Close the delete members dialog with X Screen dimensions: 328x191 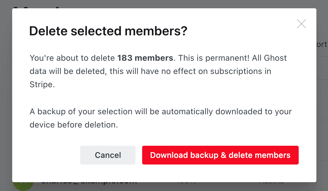point(301,23)
